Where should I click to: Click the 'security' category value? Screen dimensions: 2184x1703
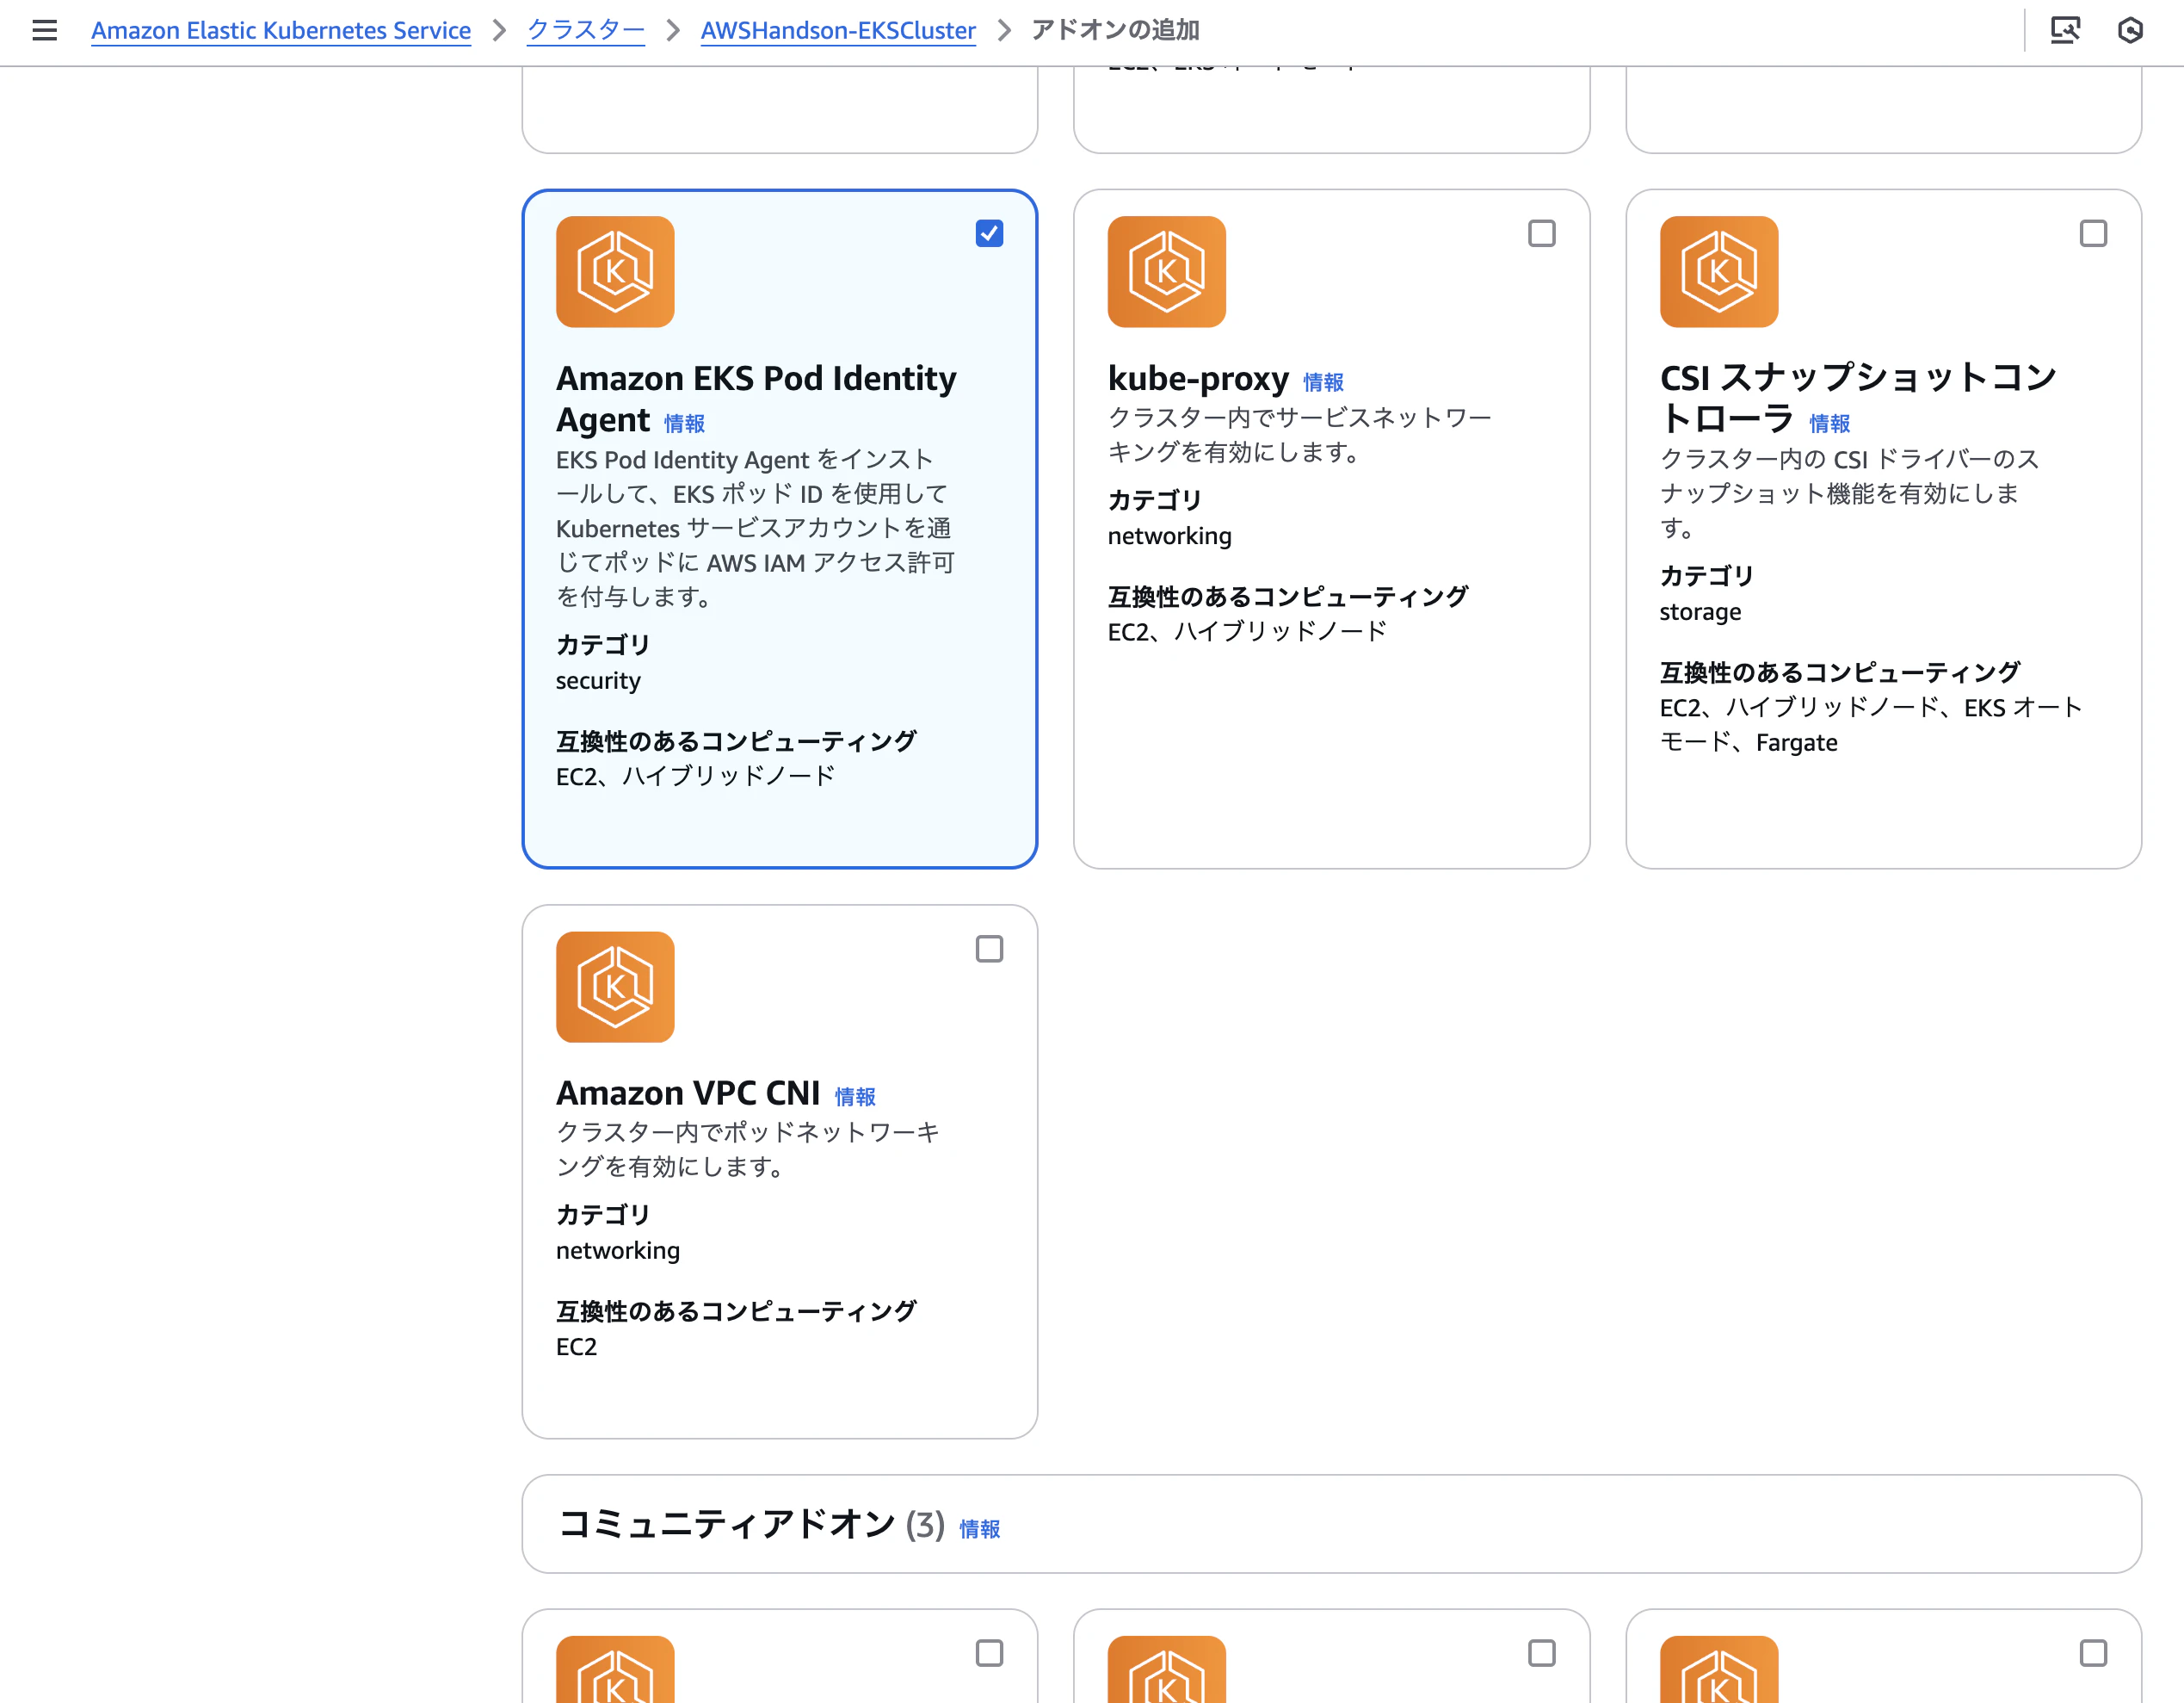(x=598, y=680)
